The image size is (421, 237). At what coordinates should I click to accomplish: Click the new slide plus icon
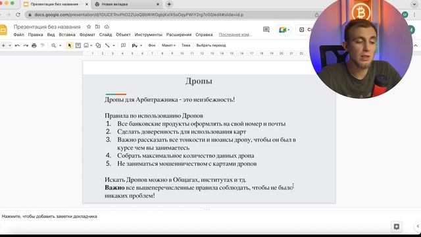[3, 45]
